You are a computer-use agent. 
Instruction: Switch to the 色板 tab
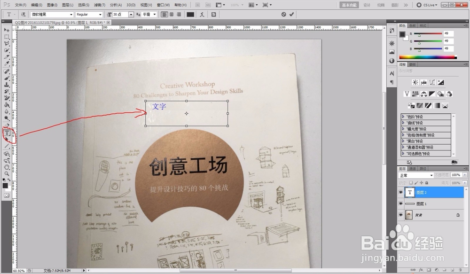[413, 25]
